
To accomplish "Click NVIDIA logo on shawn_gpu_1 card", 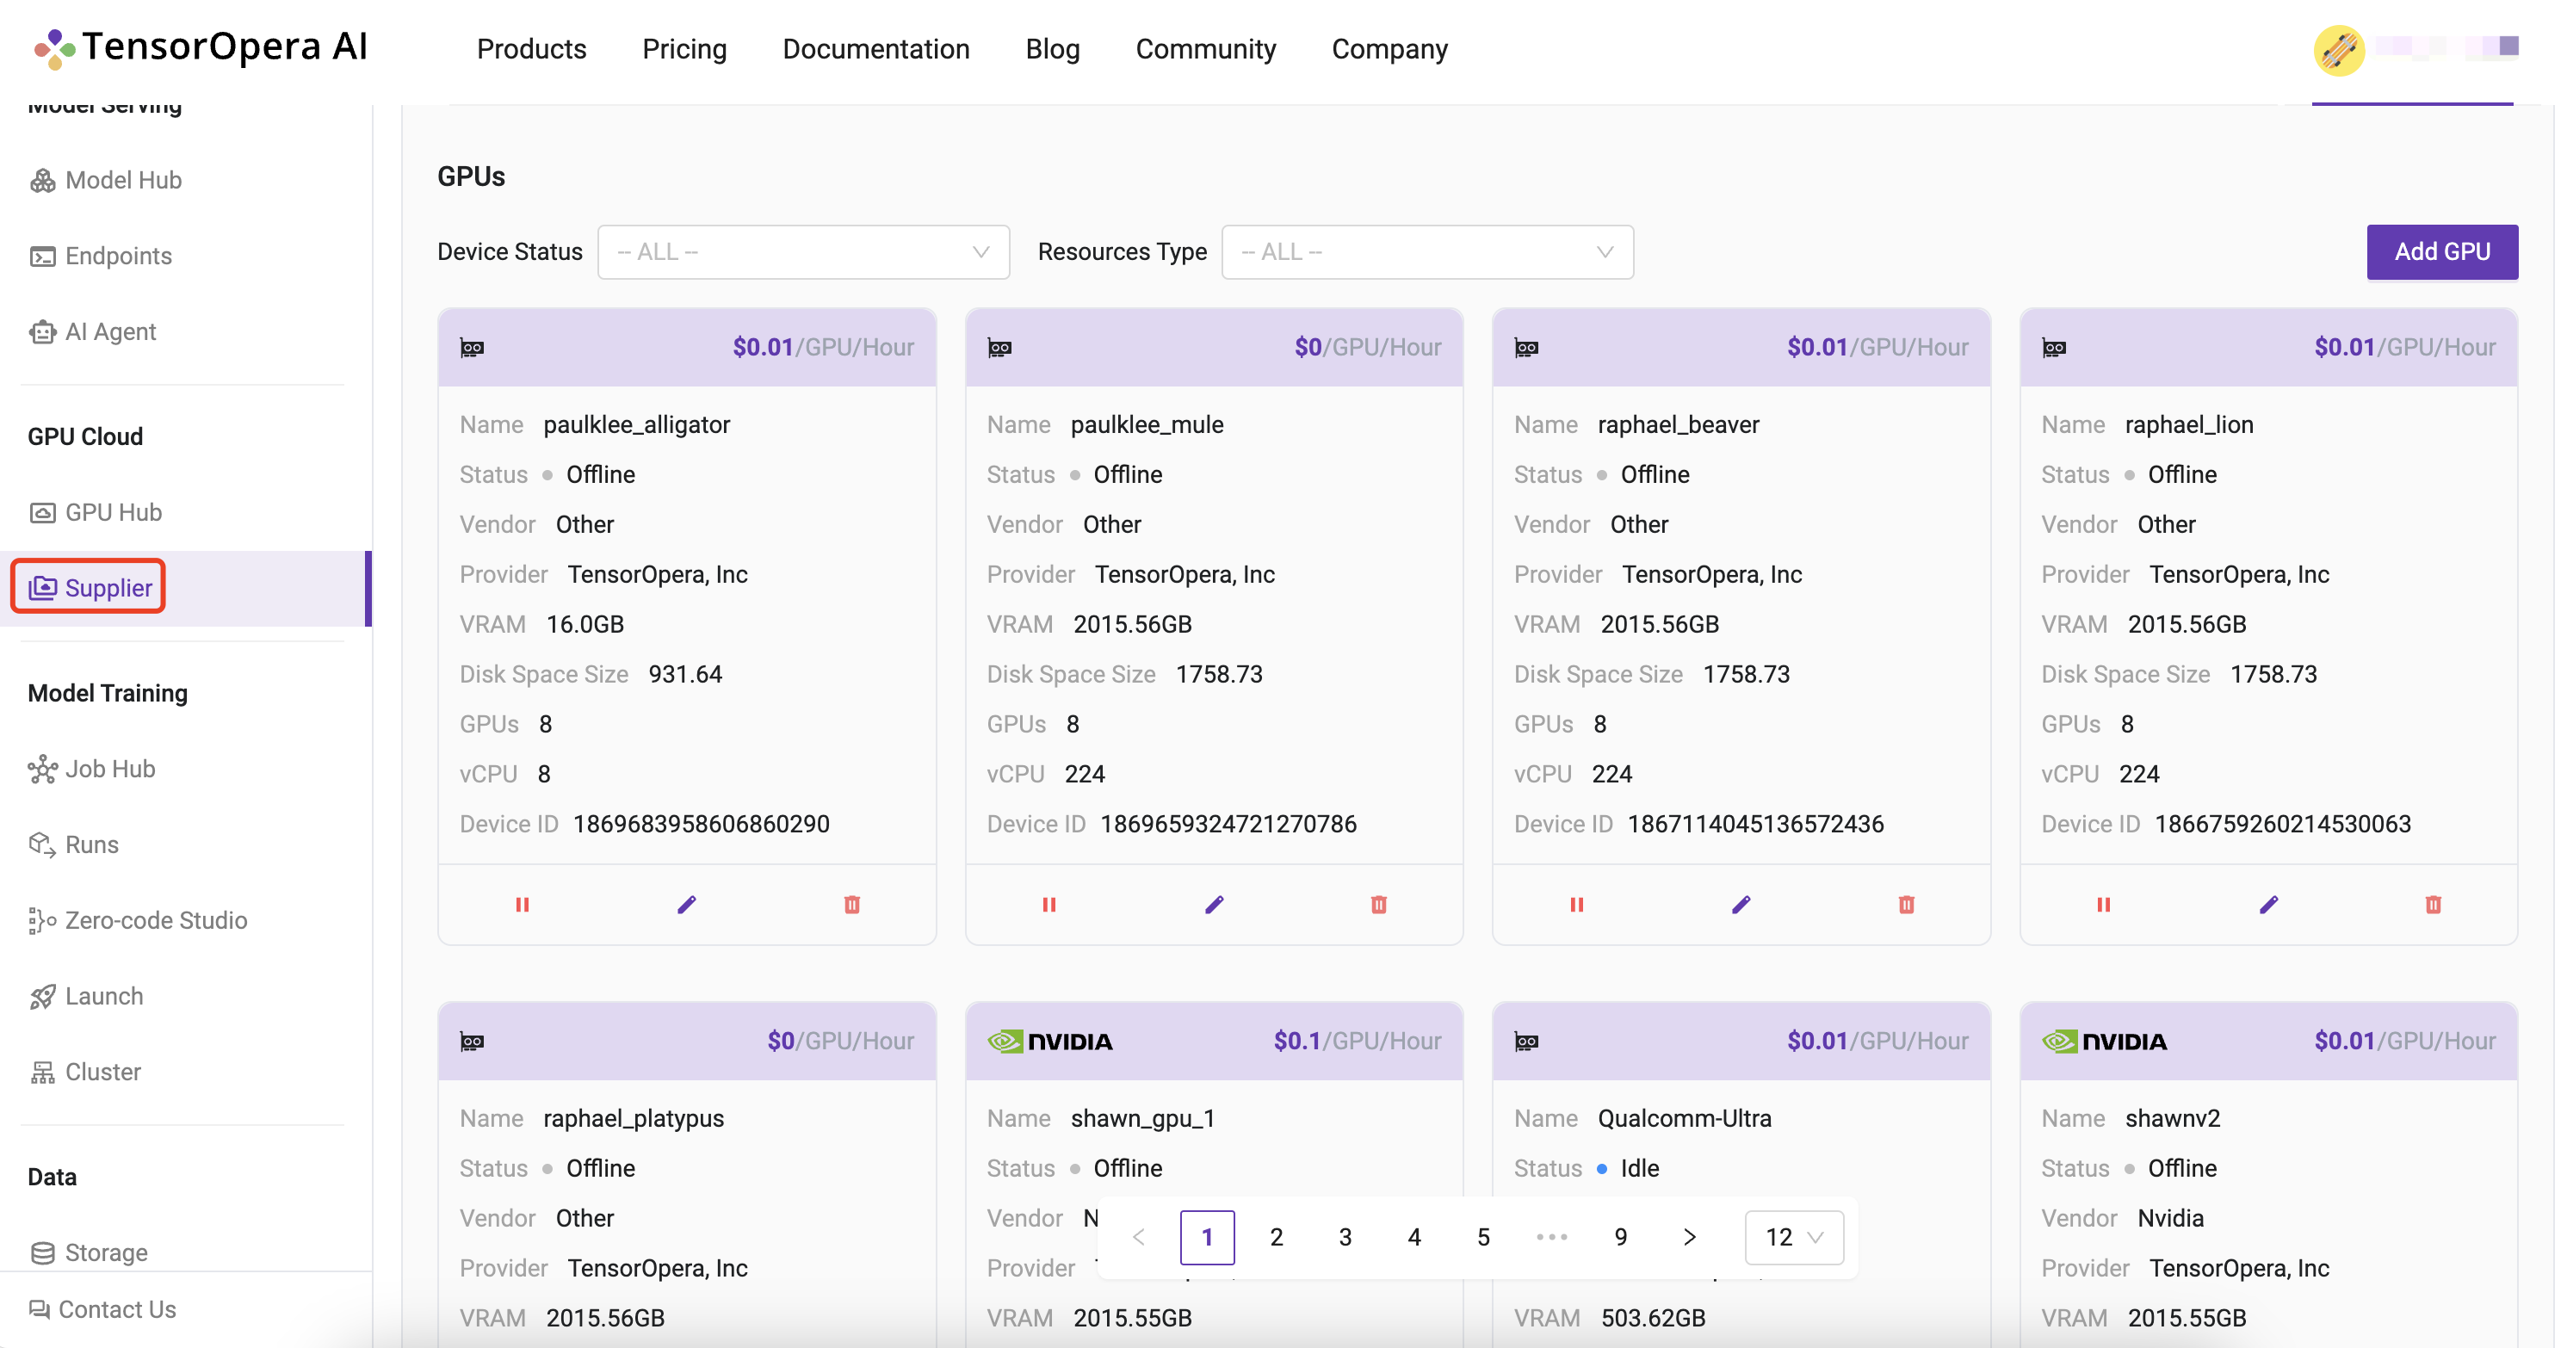I will 1049,1042.
